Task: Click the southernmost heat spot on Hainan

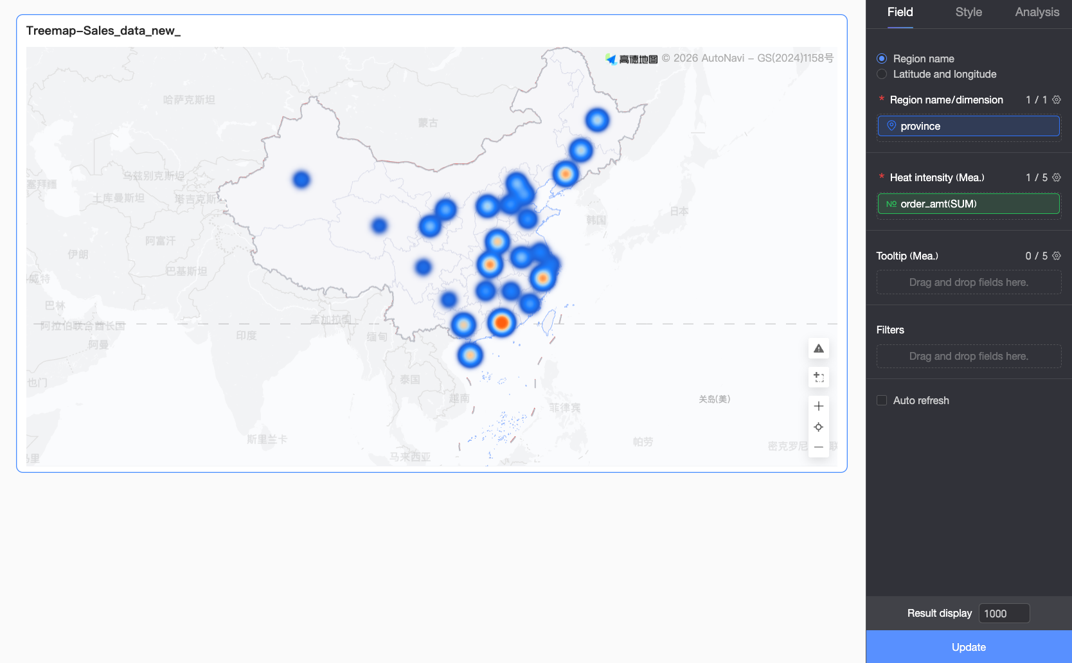Action: pos(470,355)
